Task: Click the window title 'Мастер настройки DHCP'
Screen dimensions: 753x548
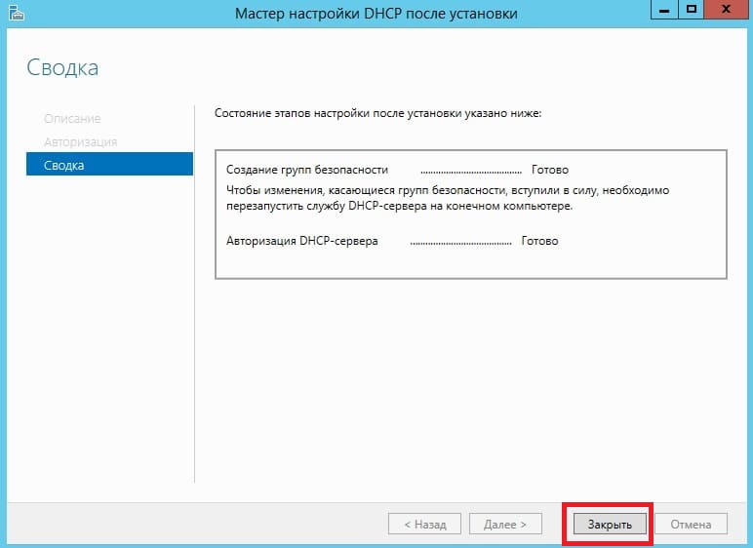Action: click(376, 14)
